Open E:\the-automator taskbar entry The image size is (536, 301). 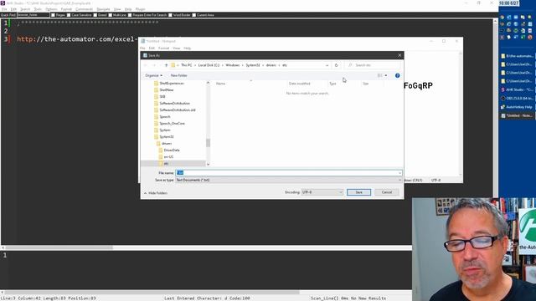(x=517, y=56)
